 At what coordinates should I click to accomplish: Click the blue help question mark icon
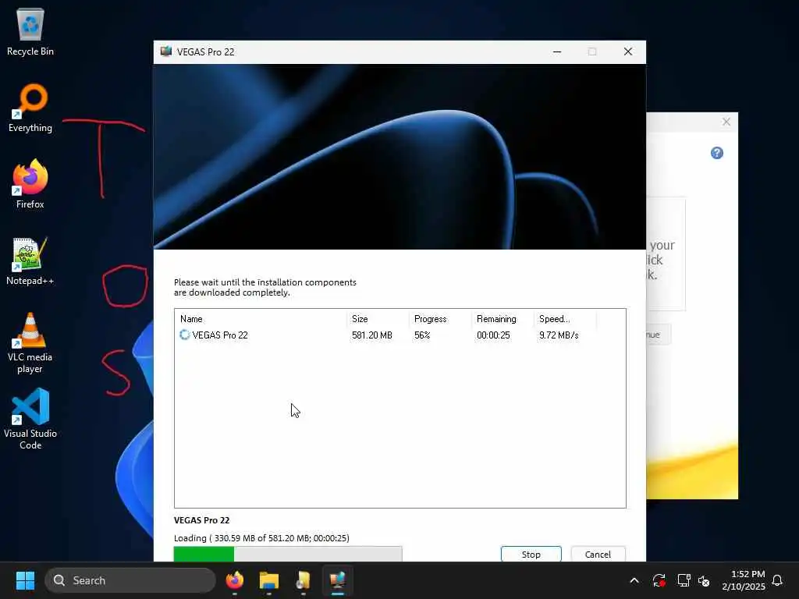tap(717, 153)
